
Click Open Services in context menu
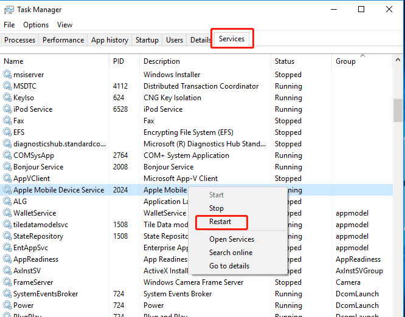pyautogui.click(x=232, y=239)
